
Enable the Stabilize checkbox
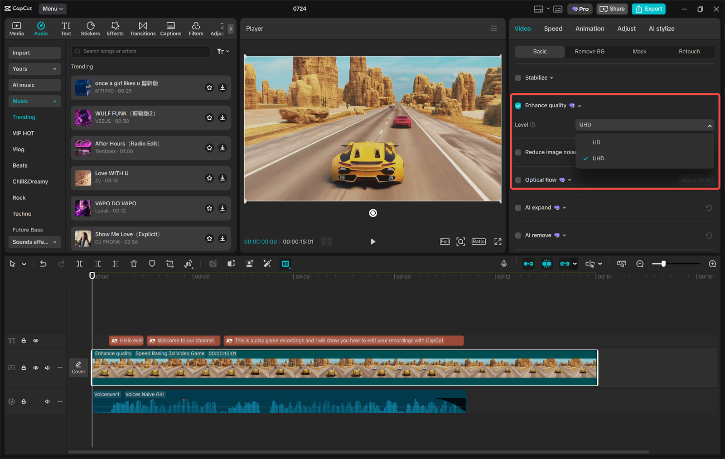pos(518,78)
